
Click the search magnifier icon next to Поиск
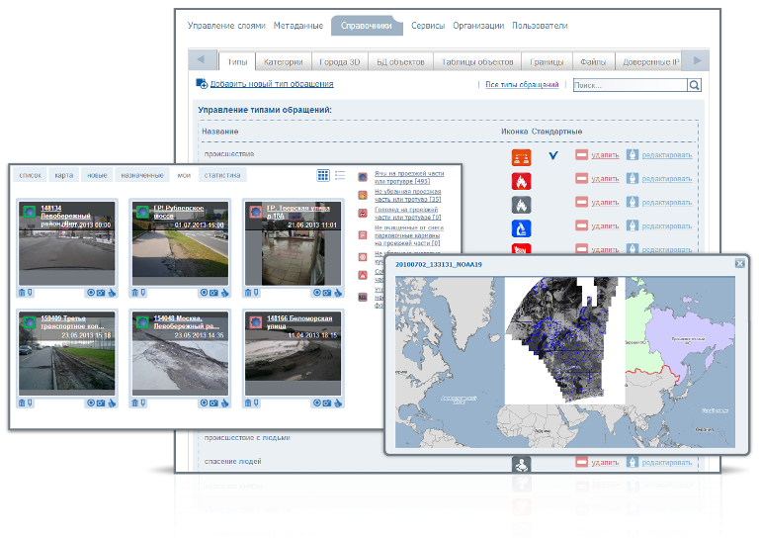tap(694, 85)
